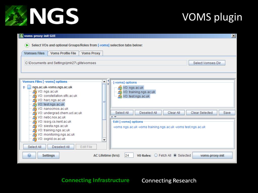This screenshot has height=193, width=258.
Task: Run the voms-proxy-init button
Action: pyautogui.click(x=212, y=155)
